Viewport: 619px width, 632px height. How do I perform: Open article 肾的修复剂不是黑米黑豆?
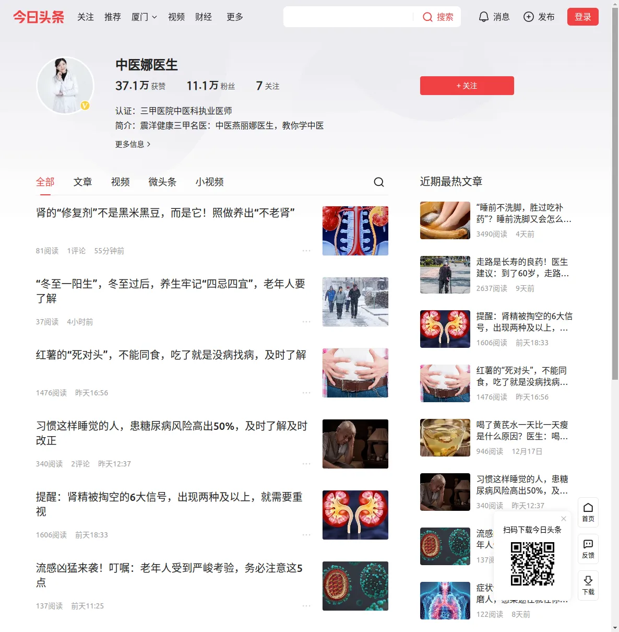(x=165, y=213)
